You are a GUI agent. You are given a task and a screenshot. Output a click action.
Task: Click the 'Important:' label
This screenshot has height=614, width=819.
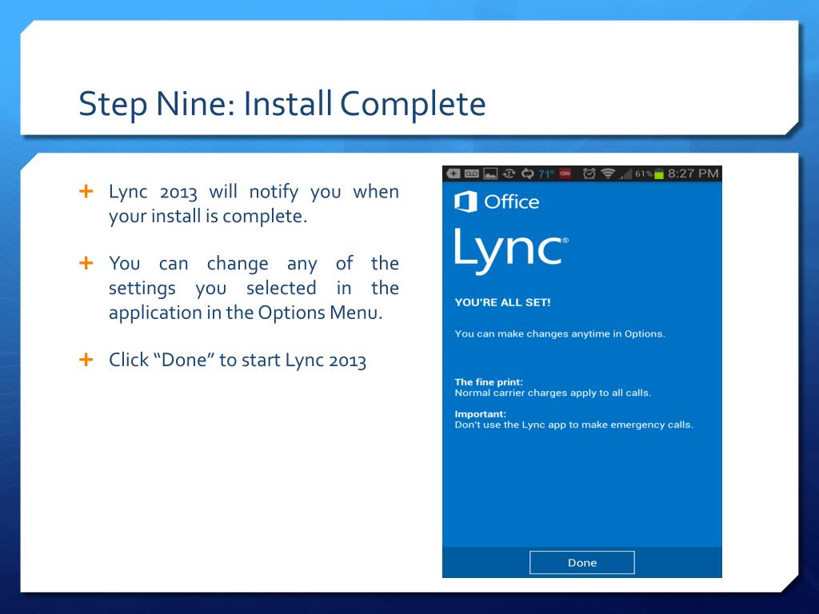coord(480,414)
